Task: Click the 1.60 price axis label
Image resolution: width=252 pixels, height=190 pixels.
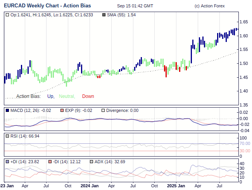Action: pyautogui.click(x=244, y=36)
